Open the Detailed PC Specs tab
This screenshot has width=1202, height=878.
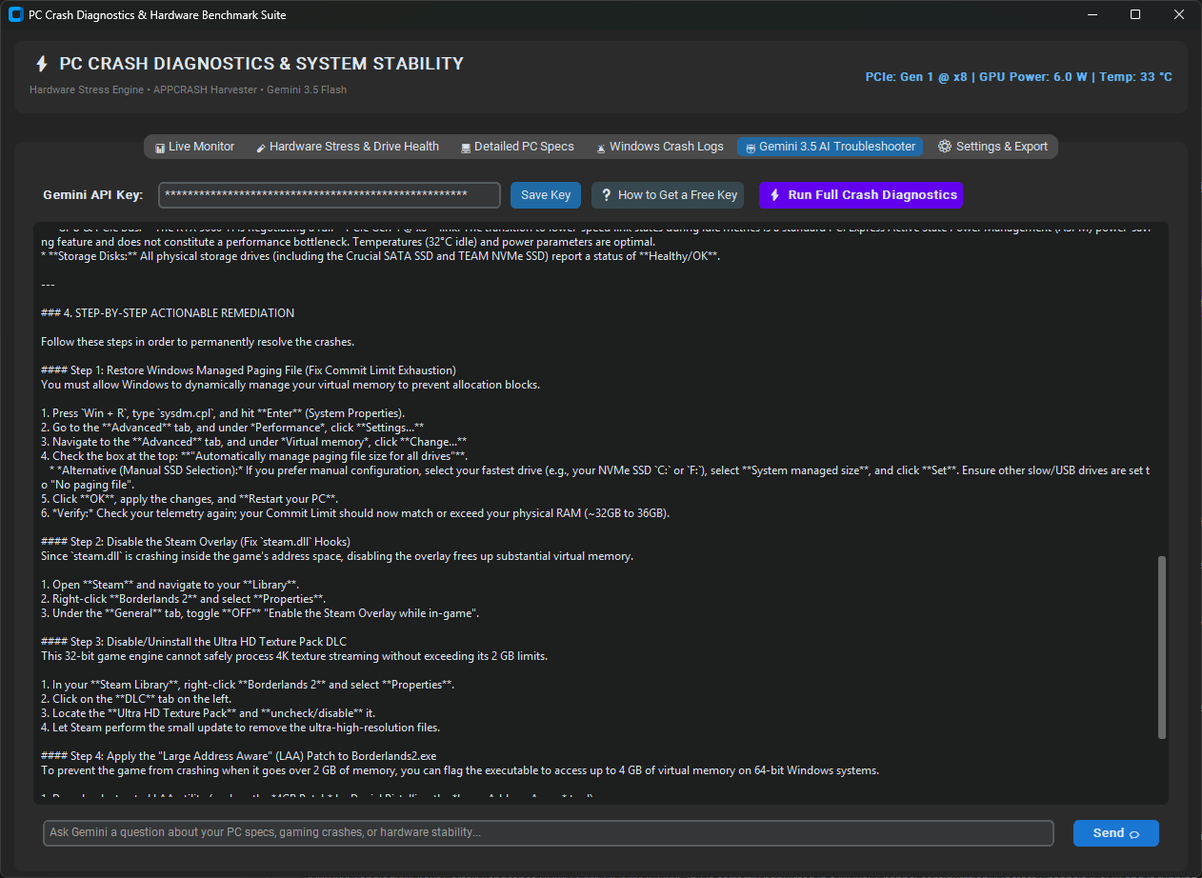pyautogui.click(x=517, y=147)
